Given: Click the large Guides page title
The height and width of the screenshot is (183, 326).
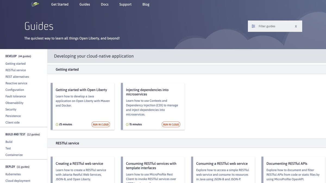Looking at the screenshot, I should point(39,26).
